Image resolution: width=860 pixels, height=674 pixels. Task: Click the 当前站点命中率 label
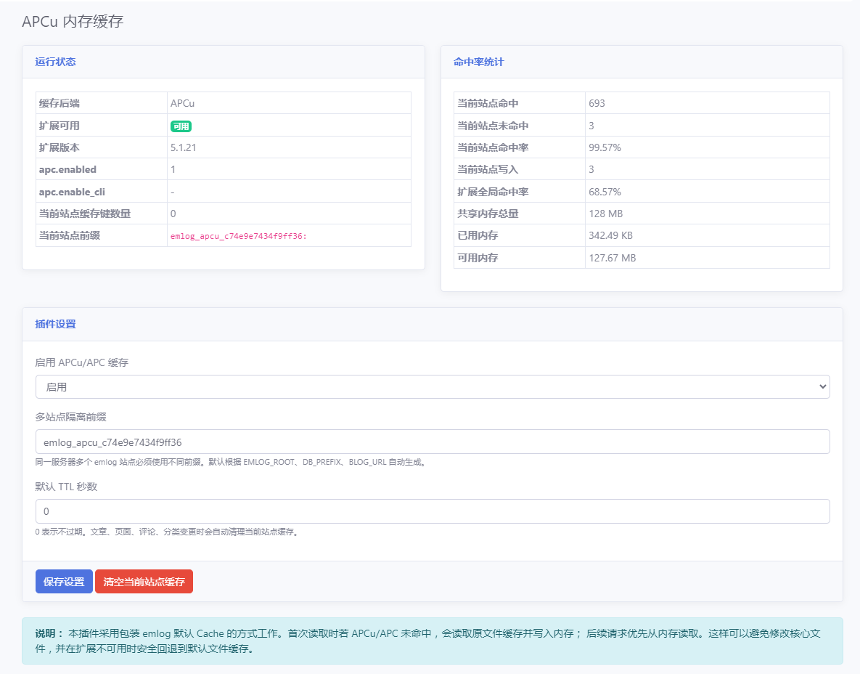(493, 147)
